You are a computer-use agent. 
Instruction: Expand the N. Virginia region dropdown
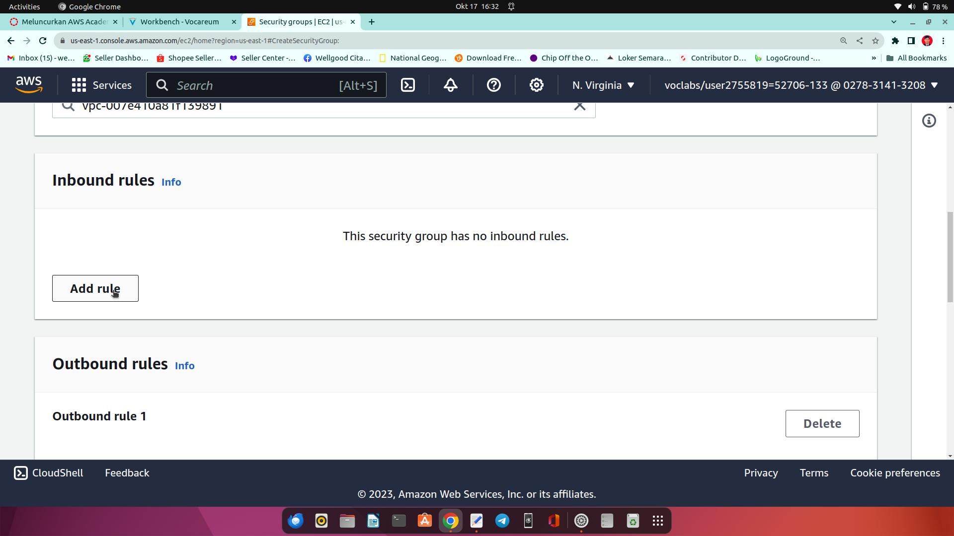(x=603, y=85)
